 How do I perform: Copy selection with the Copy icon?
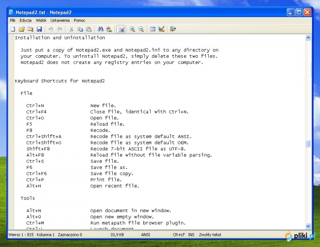pyautogui.click(x=80, y=29)
